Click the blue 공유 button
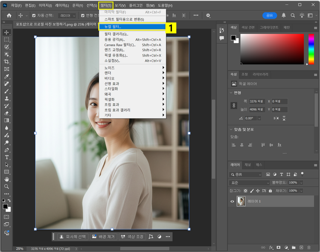The width and height of the screenshot is (320, 252). 269,15
